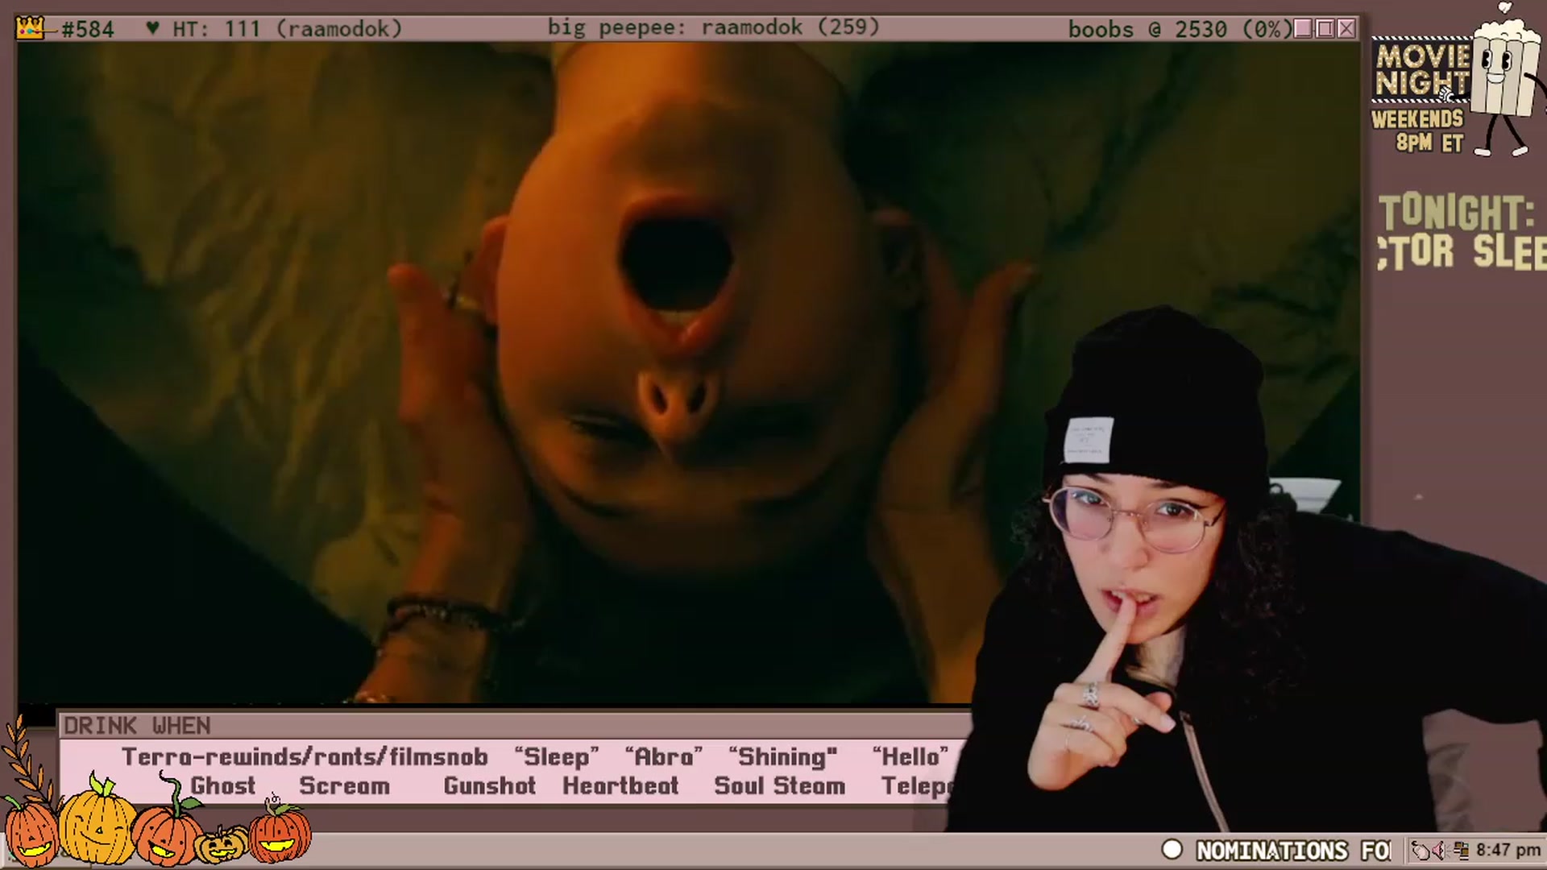Maximize the movie window
1547x870 pixels.
point(1325,29)
